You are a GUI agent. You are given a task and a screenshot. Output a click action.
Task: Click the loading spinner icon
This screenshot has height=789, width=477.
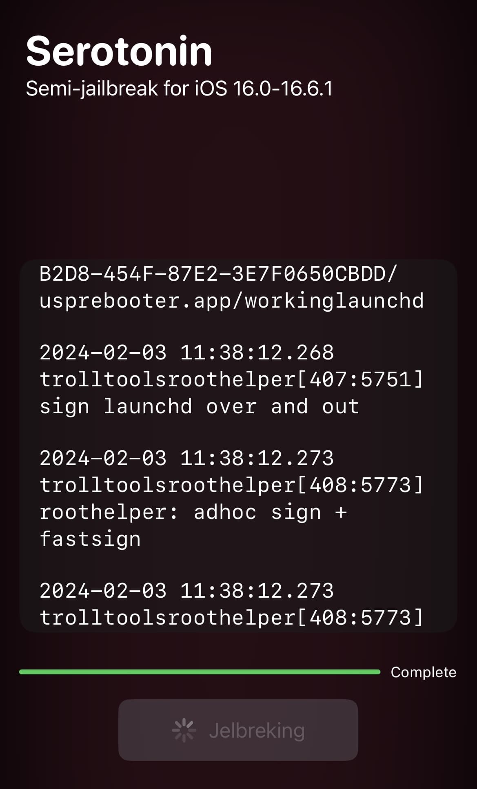pyautogui.click(x=184, y=730)
